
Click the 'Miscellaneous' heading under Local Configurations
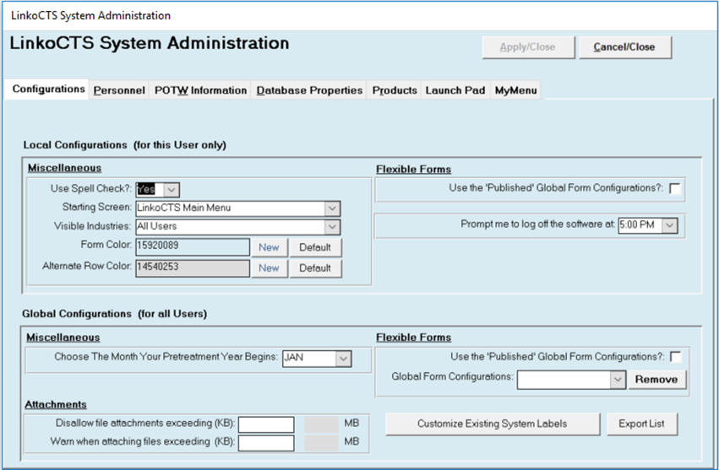[65, 168]
